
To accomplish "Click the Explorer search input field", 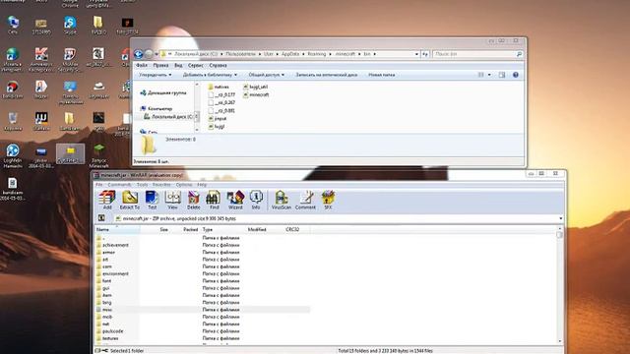I will coord(478,54).
